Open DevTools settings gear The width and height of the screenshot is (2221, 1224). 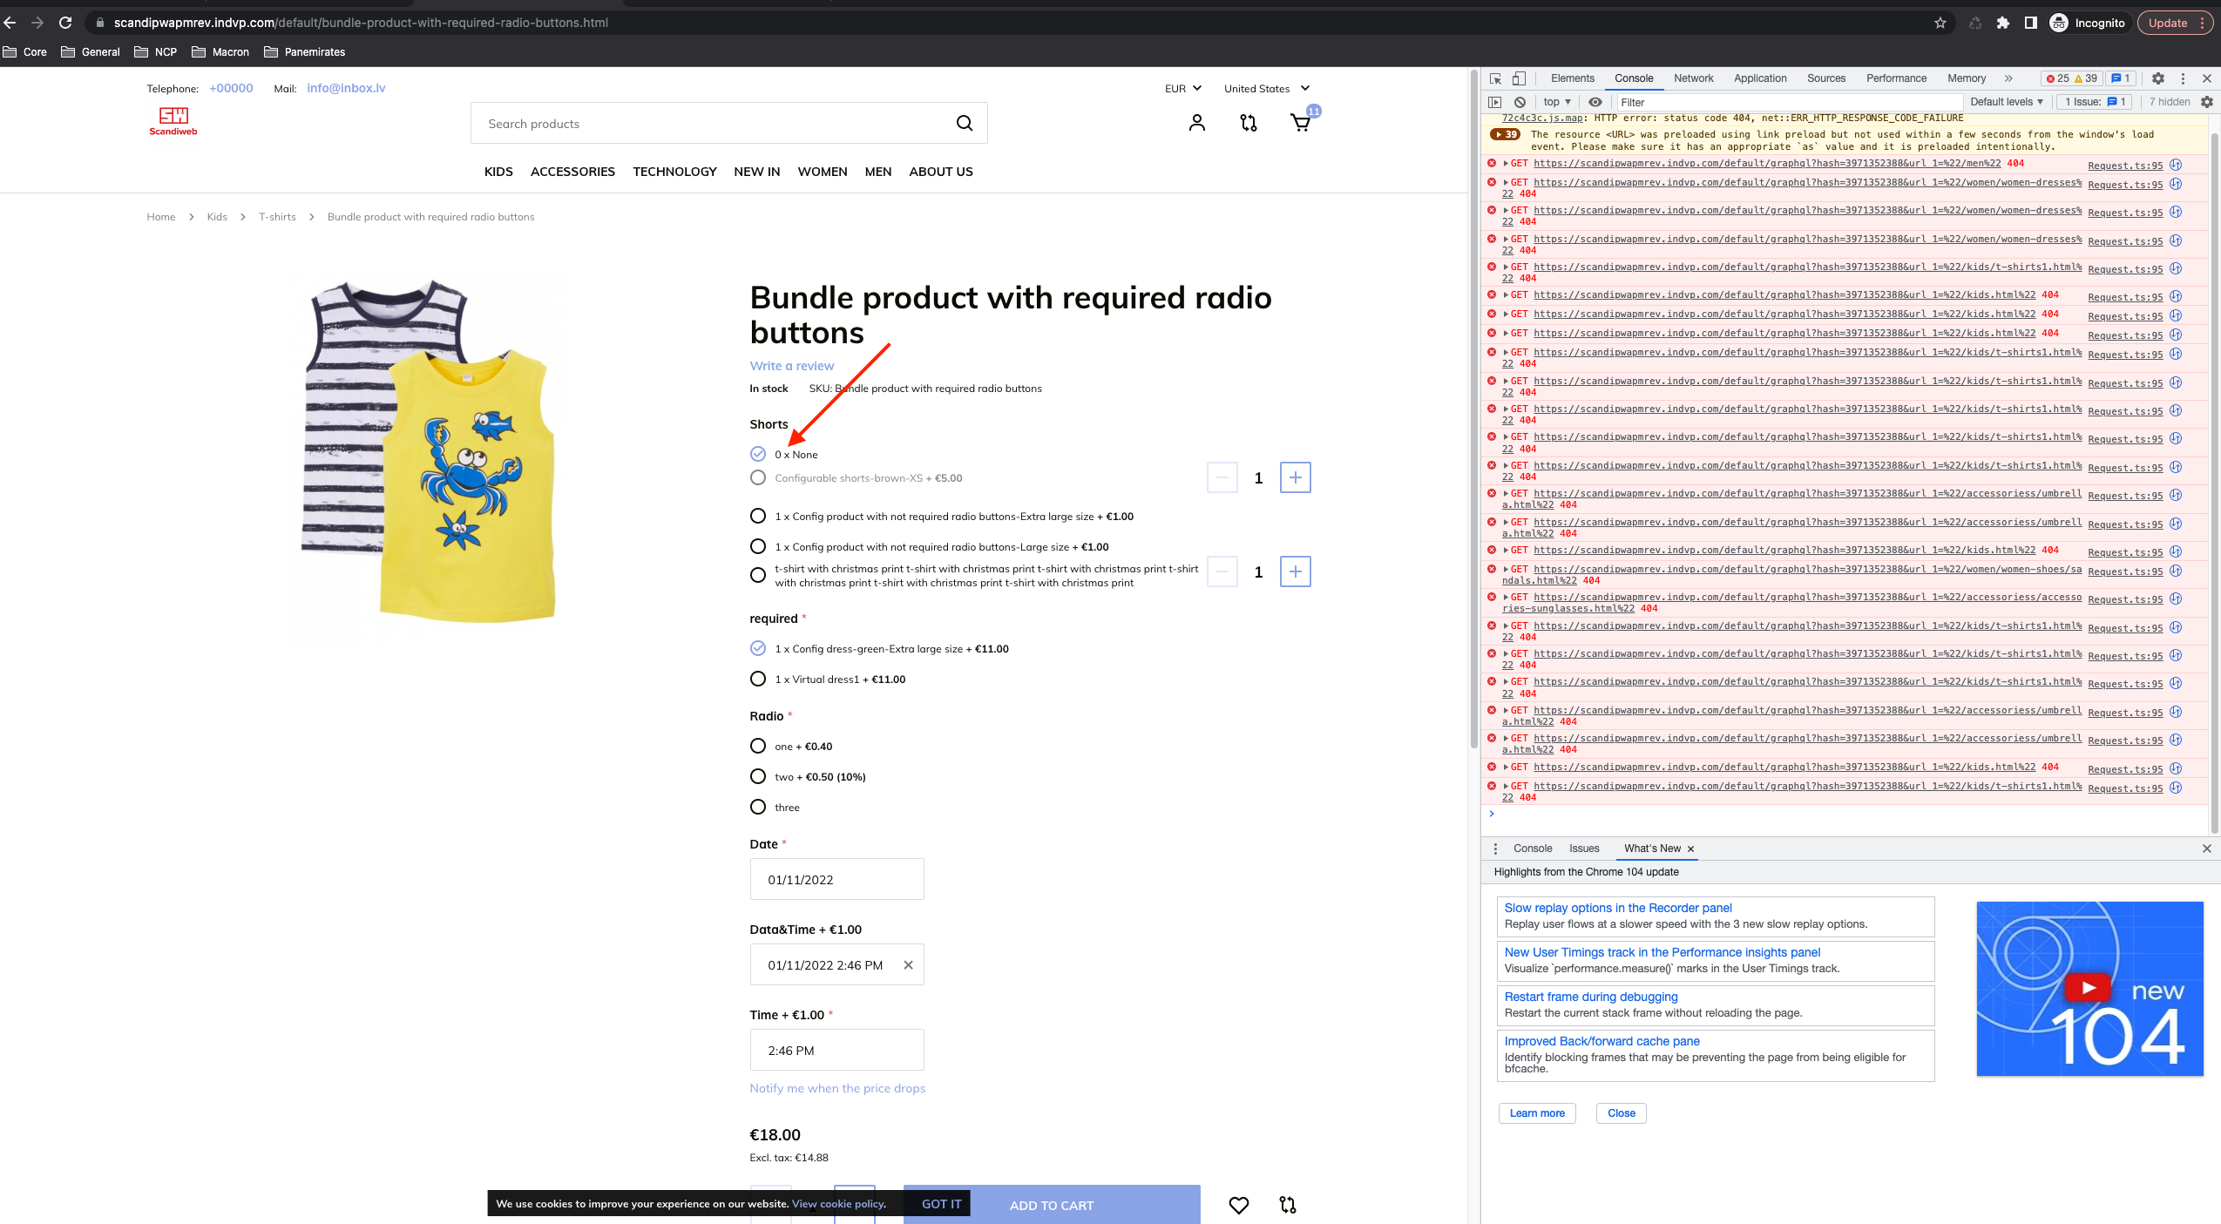pyautogui.click(x=2158, y=78)
